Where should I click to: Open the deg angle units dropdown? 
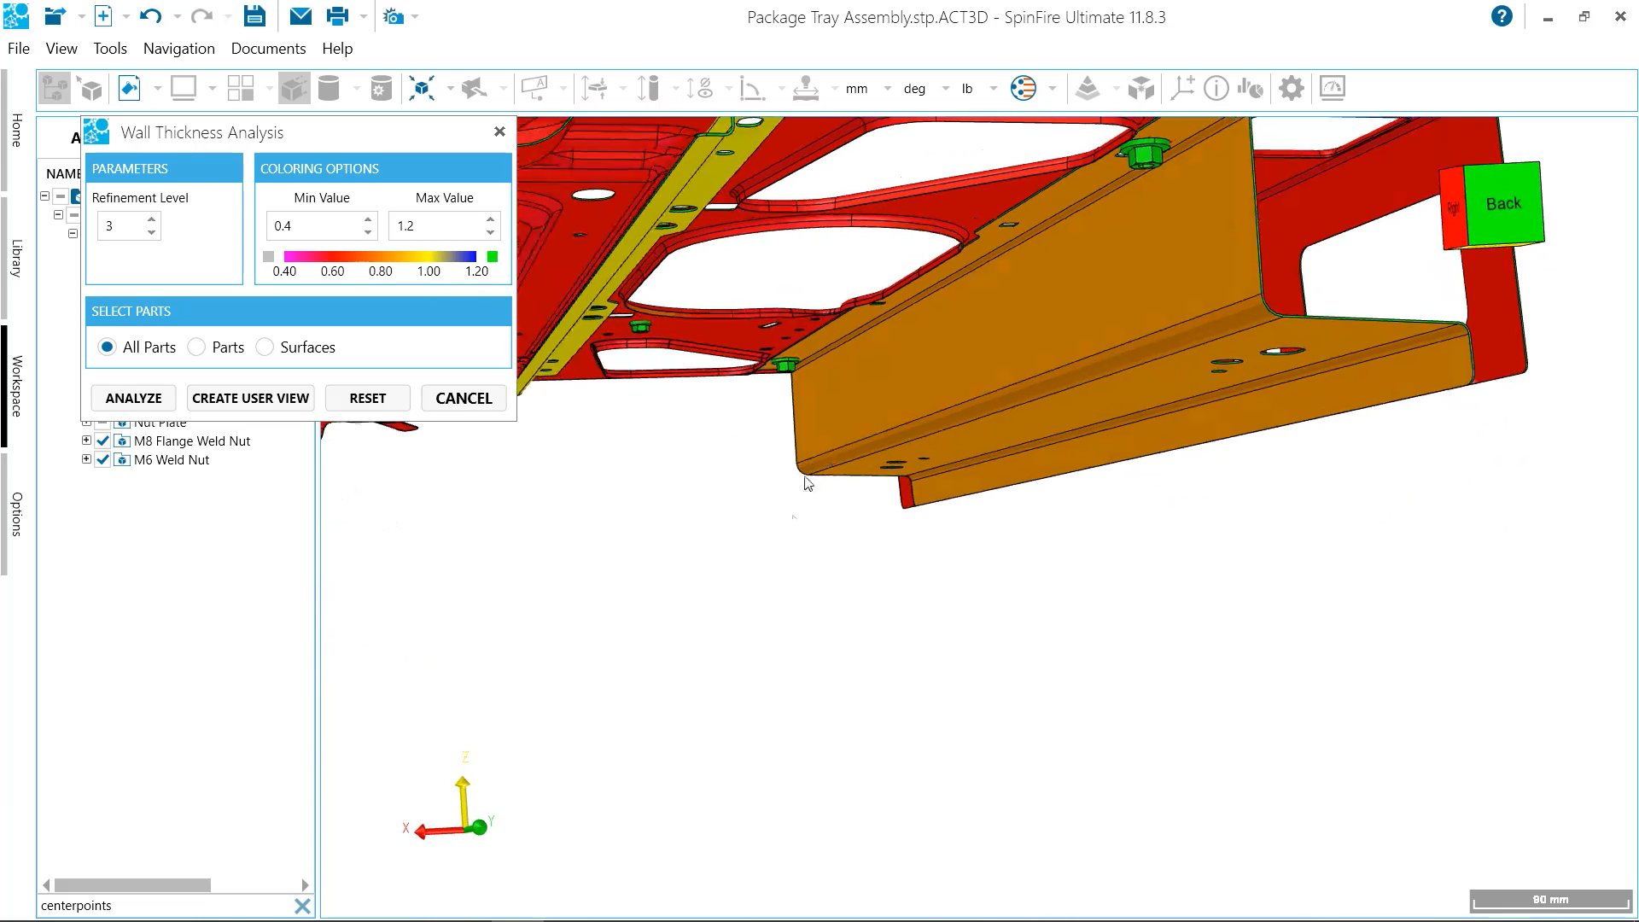tap(946, 88)
